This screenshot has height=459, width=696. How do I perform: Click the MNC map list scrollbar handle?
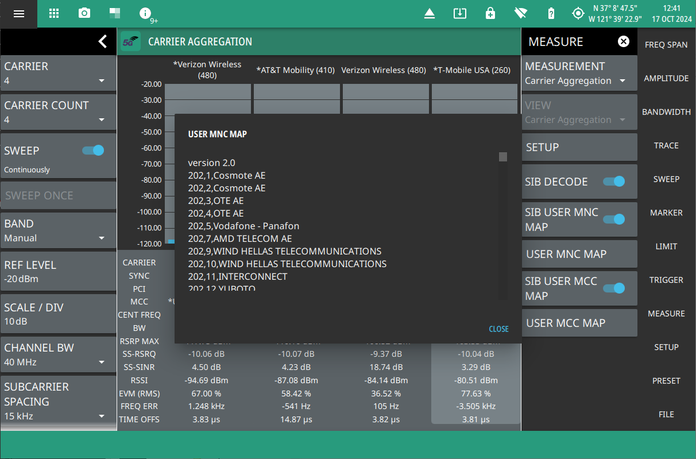[503, 157]
